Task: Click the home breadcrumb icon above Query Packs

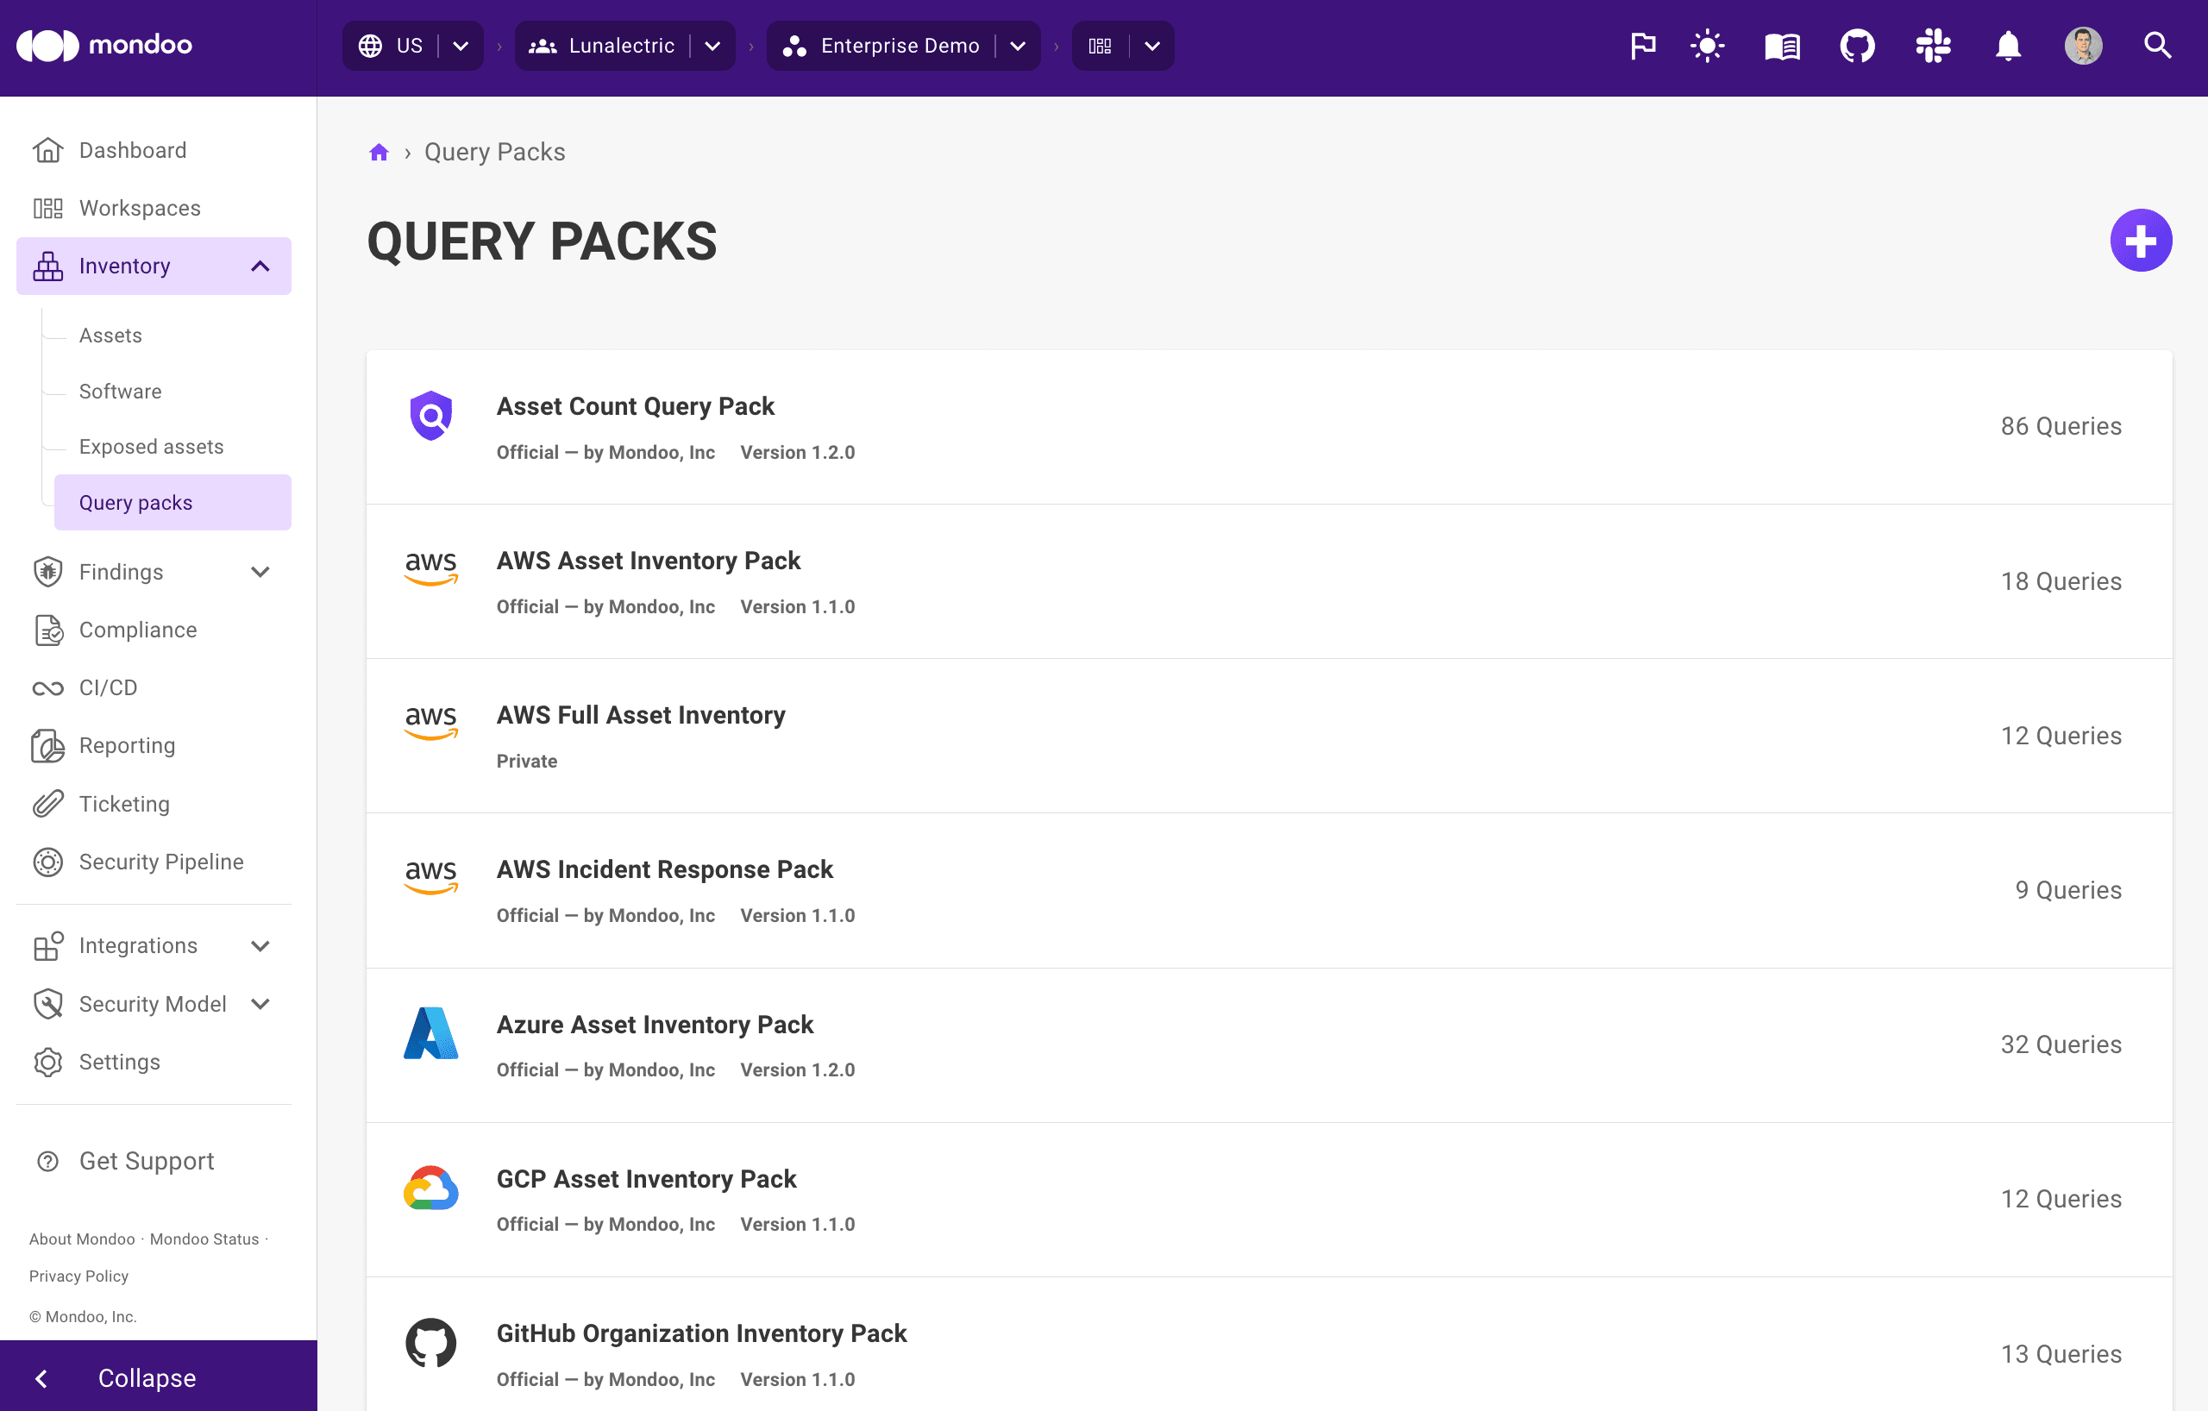Action: [x=379, y=151]
